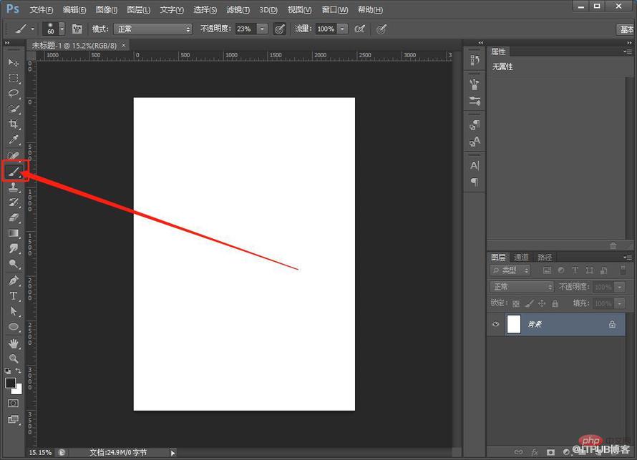Viewport: 637px width, 460px height.
Task: Select the Zoom tool
Action: pos(14,358)
